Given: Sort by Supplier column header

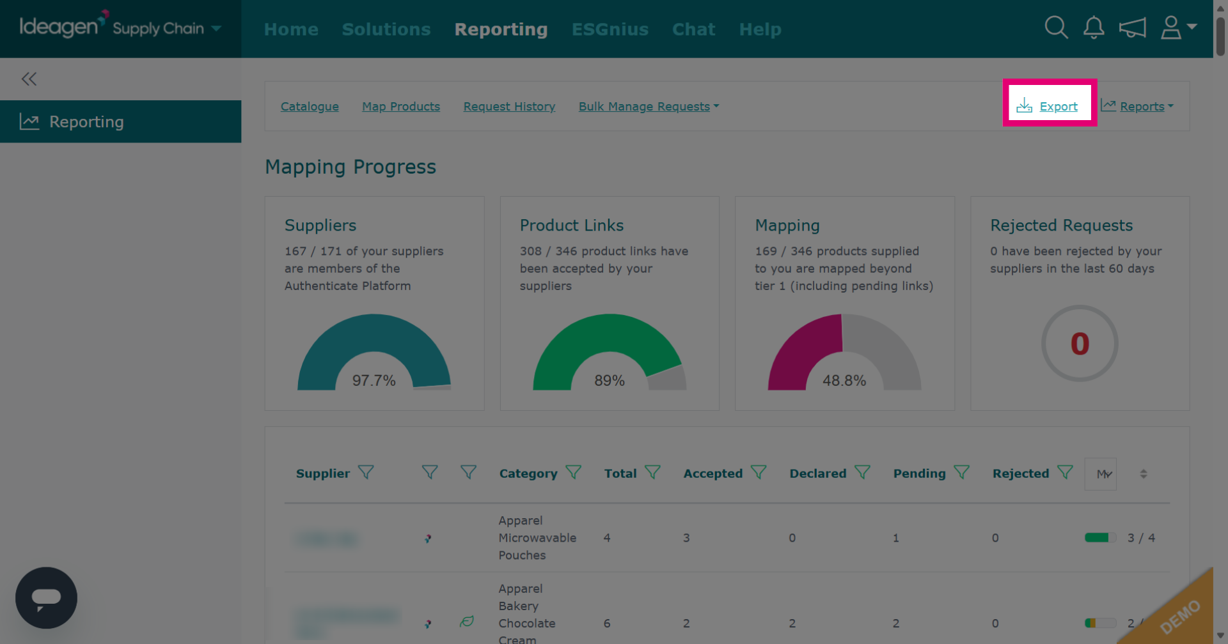Looking at the screenshot, I should pos(322,473).
